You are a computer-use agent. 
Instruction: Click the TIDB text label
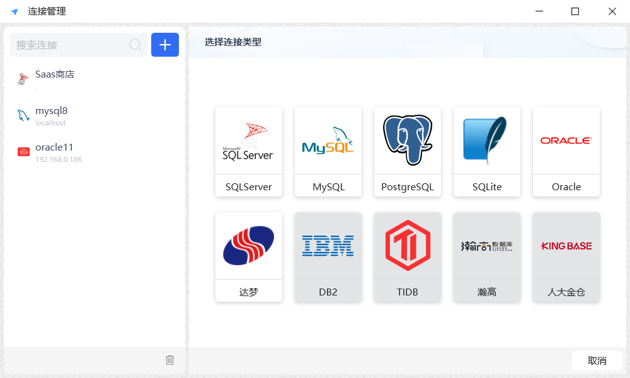pos(408,292)
